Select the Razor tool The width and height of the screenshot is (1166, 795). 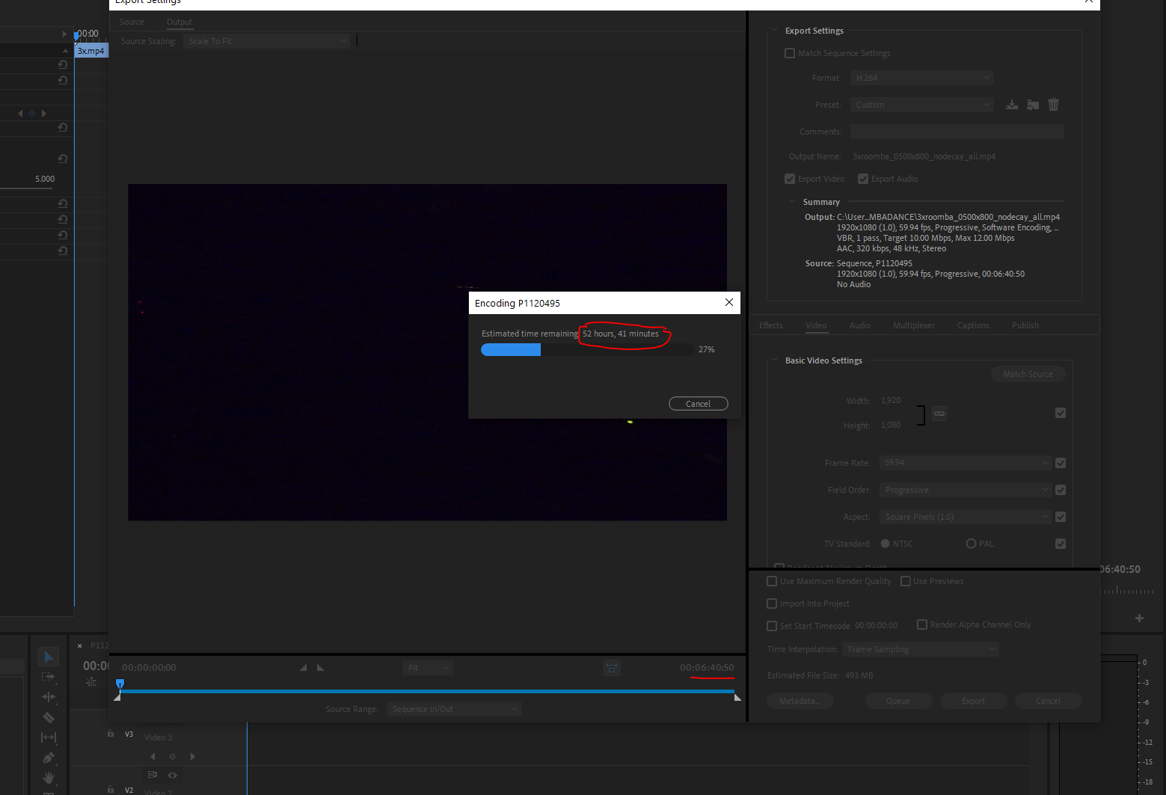pyautogui.click(x=49, y=717)
